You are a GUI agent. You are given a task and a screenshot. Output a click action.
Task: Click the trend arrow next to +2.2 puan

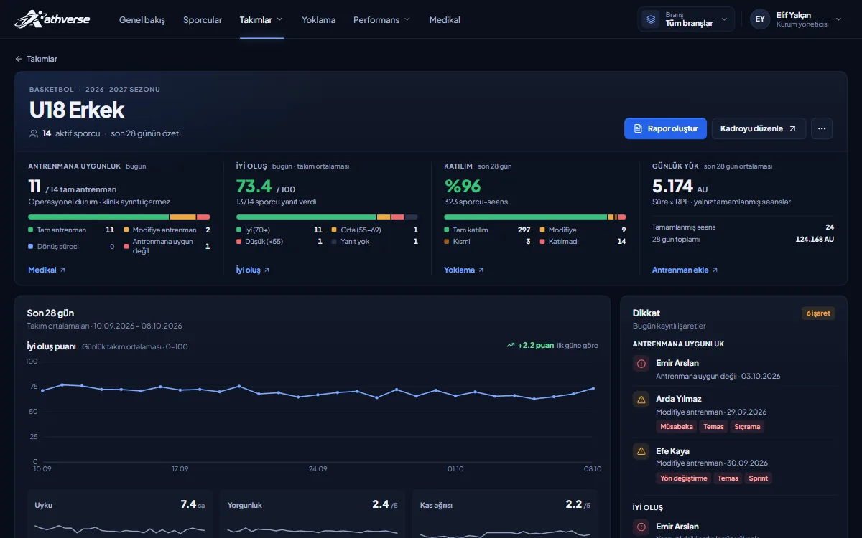[511, 346]
